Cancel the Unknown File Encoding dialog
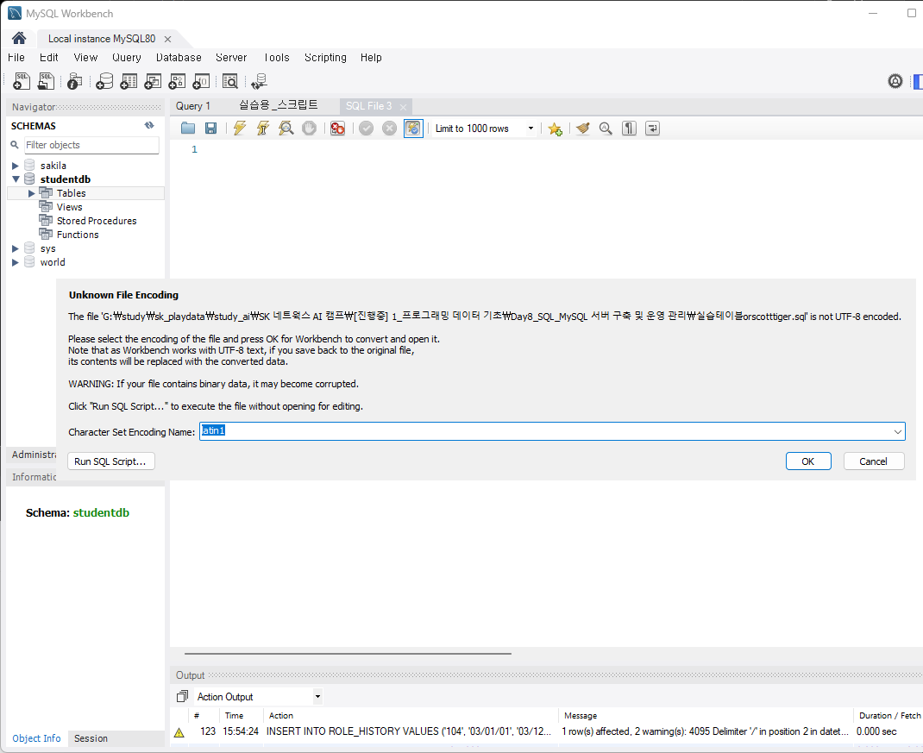 [x=874, y=461]
